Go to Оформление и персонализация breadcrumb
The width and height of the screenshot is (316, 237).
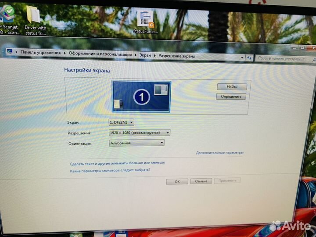pyautogui.click(x=100, y=54)
